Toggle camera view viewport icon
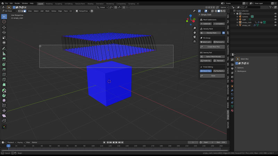Screen dimensions: 278x156 (195, 37)
